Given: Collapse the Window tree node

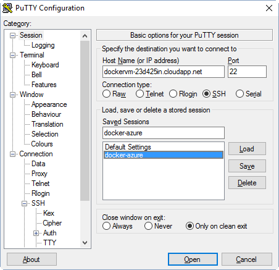Looking at the screenshot, I should pos(12,95).
